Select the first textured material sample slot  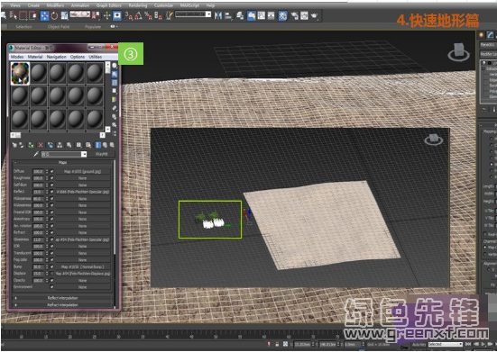[x=20, y=73]
